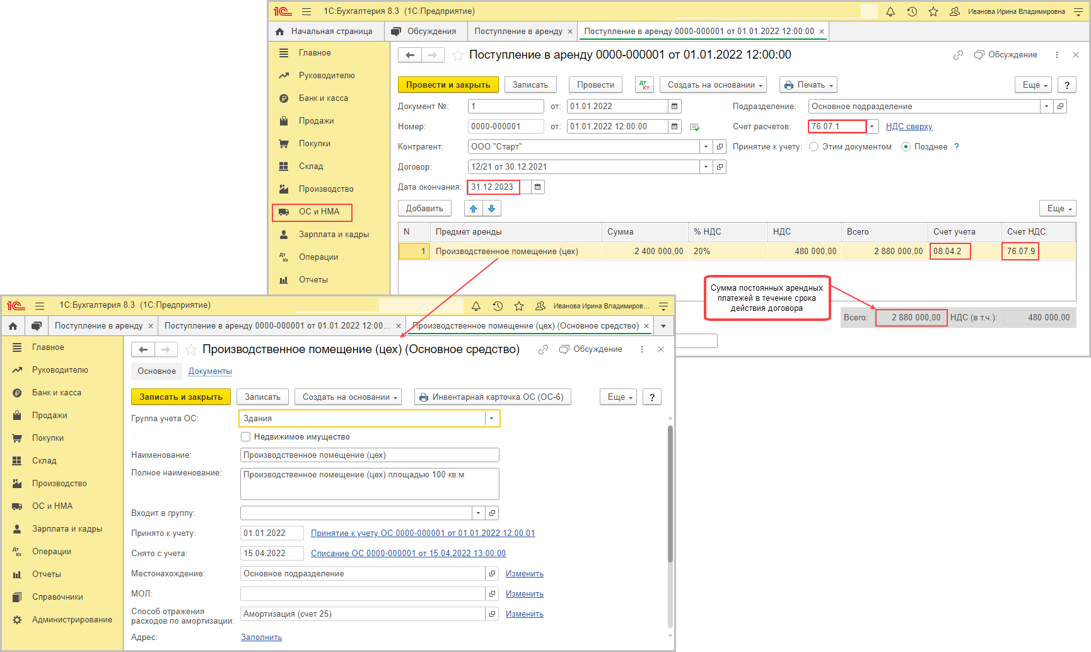Tick Недвижимое имущество checkbox
1091x652 pixels.
coord(246,437)
